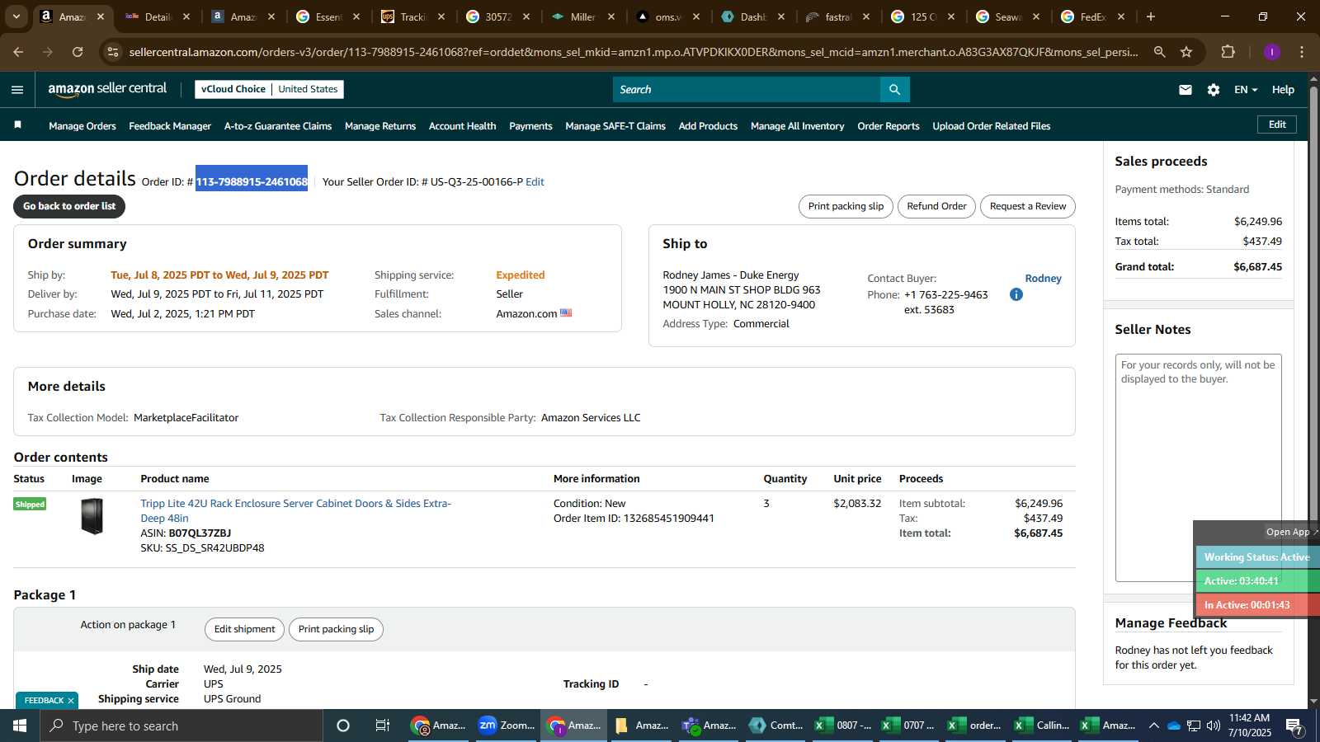Click the Windows taskbar search box
The image size is (1320, 742).
[181, 726]
